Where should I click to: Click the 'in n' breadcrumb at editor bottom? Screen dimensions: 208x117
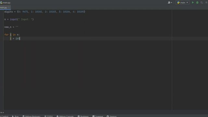pyautogui.click(x=2, y=112)
